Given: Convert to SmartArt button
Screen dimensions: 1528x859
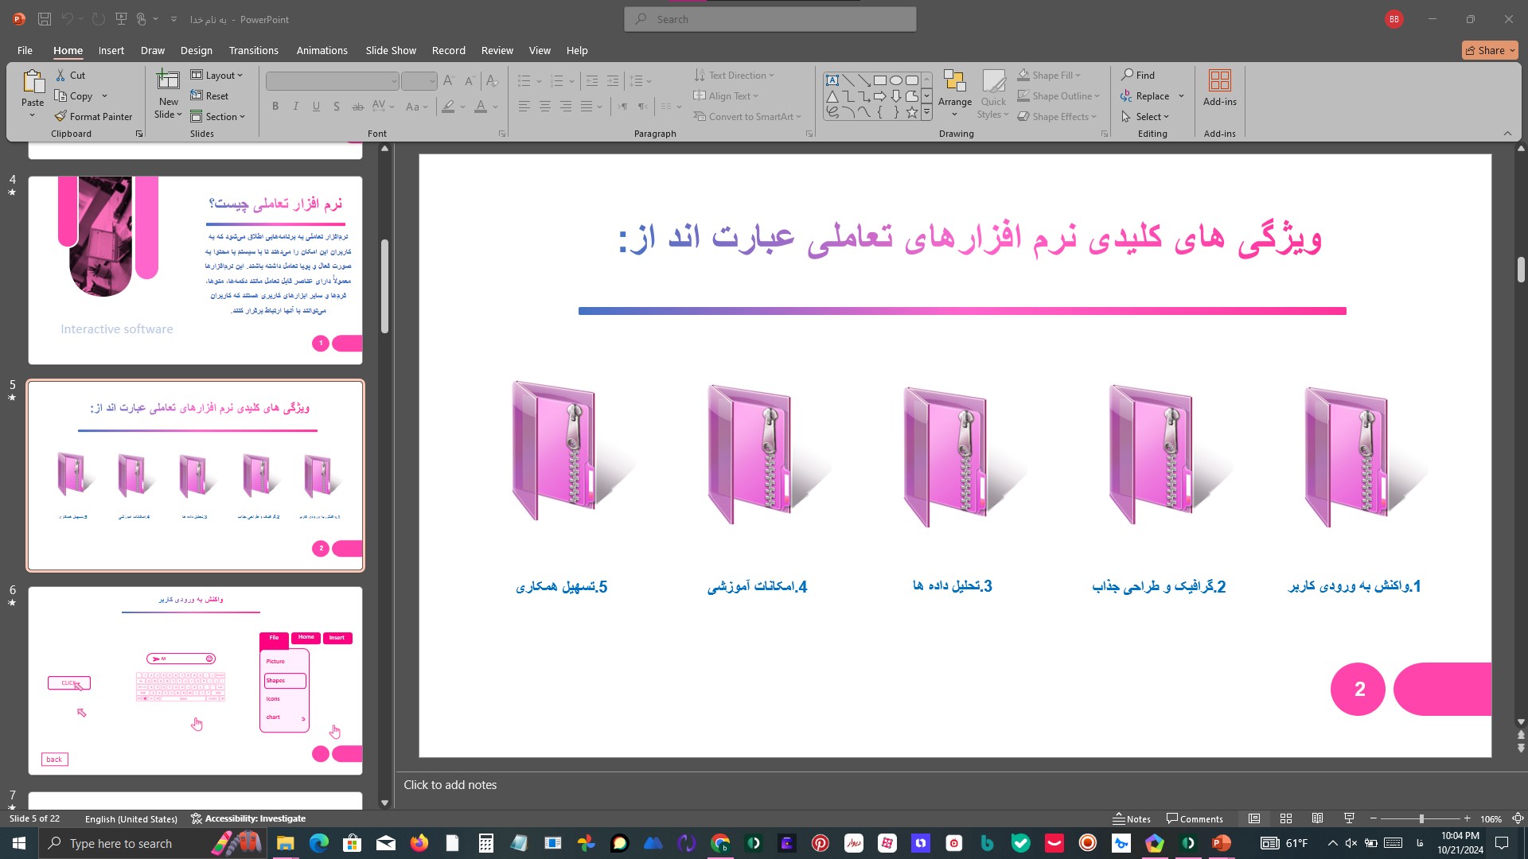Looking at the screenshot, I should click(747, 117).
